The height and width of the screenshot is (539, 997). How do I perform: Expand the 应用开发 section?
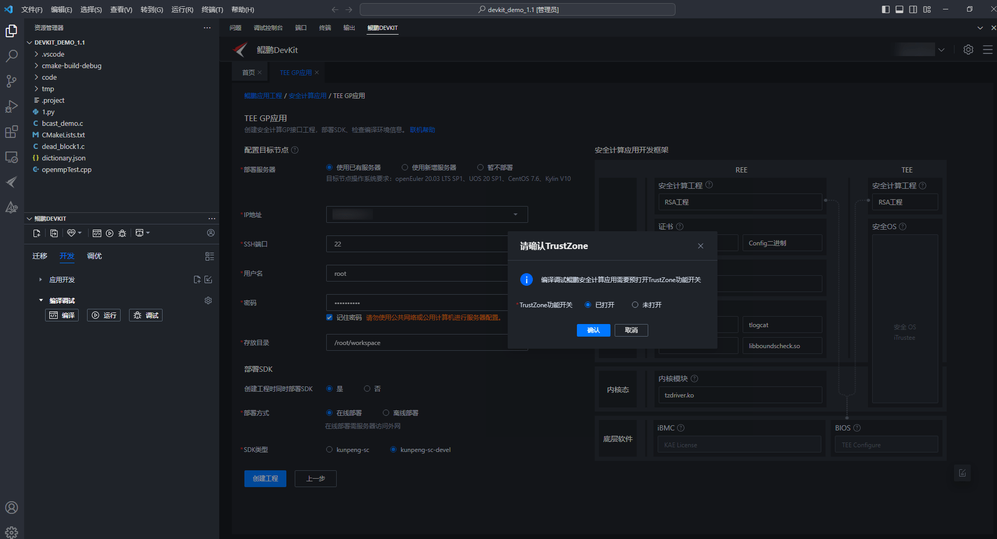[40, 279]
